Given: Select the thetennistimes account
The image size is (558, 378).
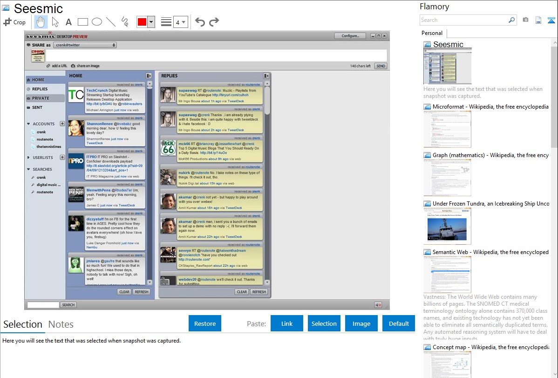Looking at the screenshot, I should click(49, 147).
